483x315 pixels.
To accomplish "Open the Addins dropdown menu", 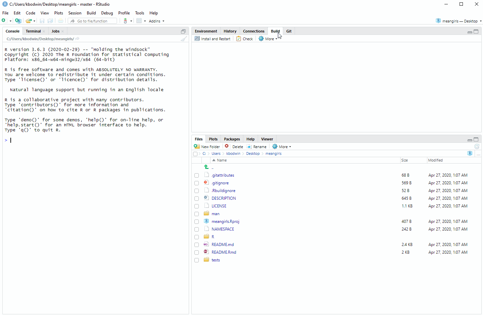I will (157, 21).
